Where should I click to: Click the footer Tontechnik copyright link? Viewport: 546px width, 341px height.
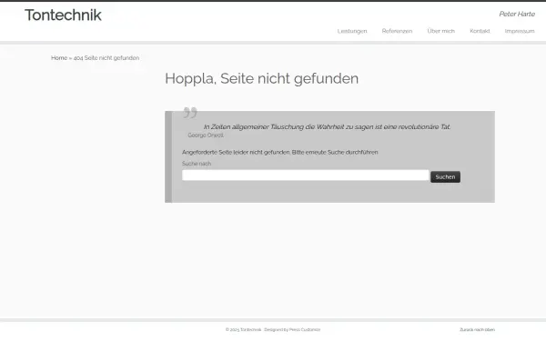(x=251, y=329)
